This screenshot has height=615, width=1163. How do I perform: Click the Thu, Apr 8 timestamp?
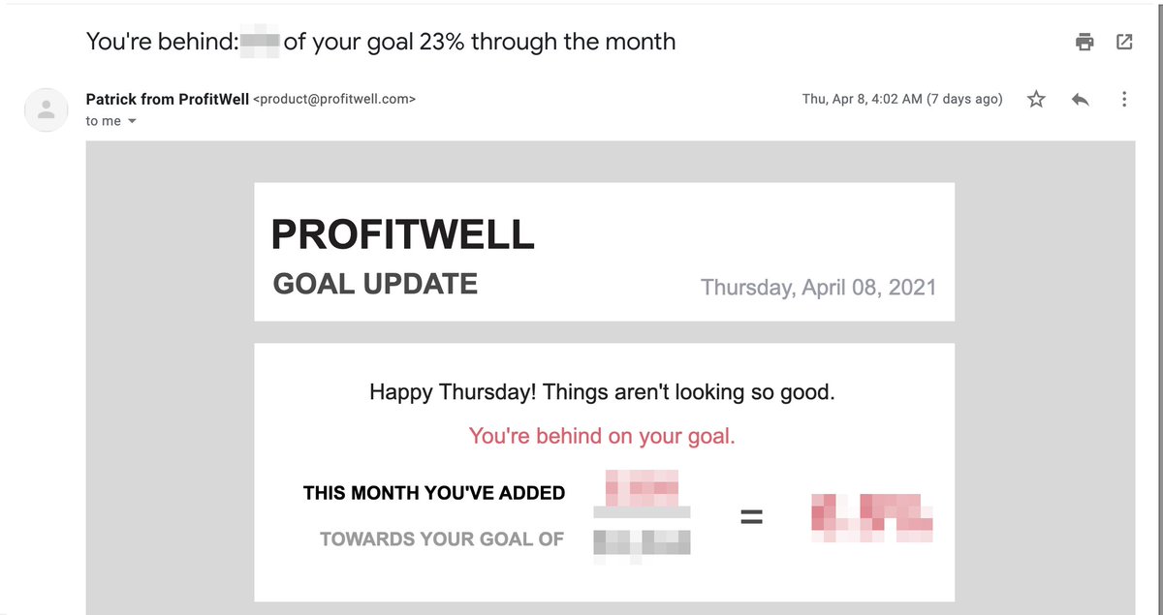[x=901, y=99]
